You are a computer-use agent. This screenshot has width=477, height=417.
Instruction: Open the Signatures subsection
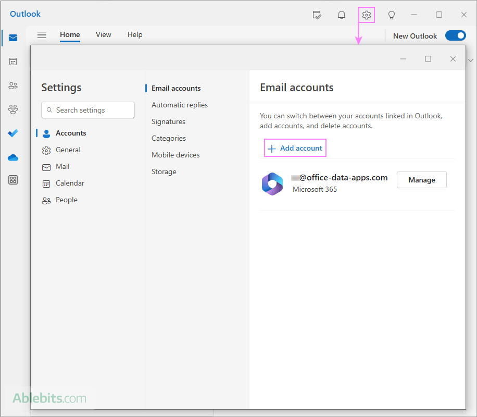tap(168, 122)
